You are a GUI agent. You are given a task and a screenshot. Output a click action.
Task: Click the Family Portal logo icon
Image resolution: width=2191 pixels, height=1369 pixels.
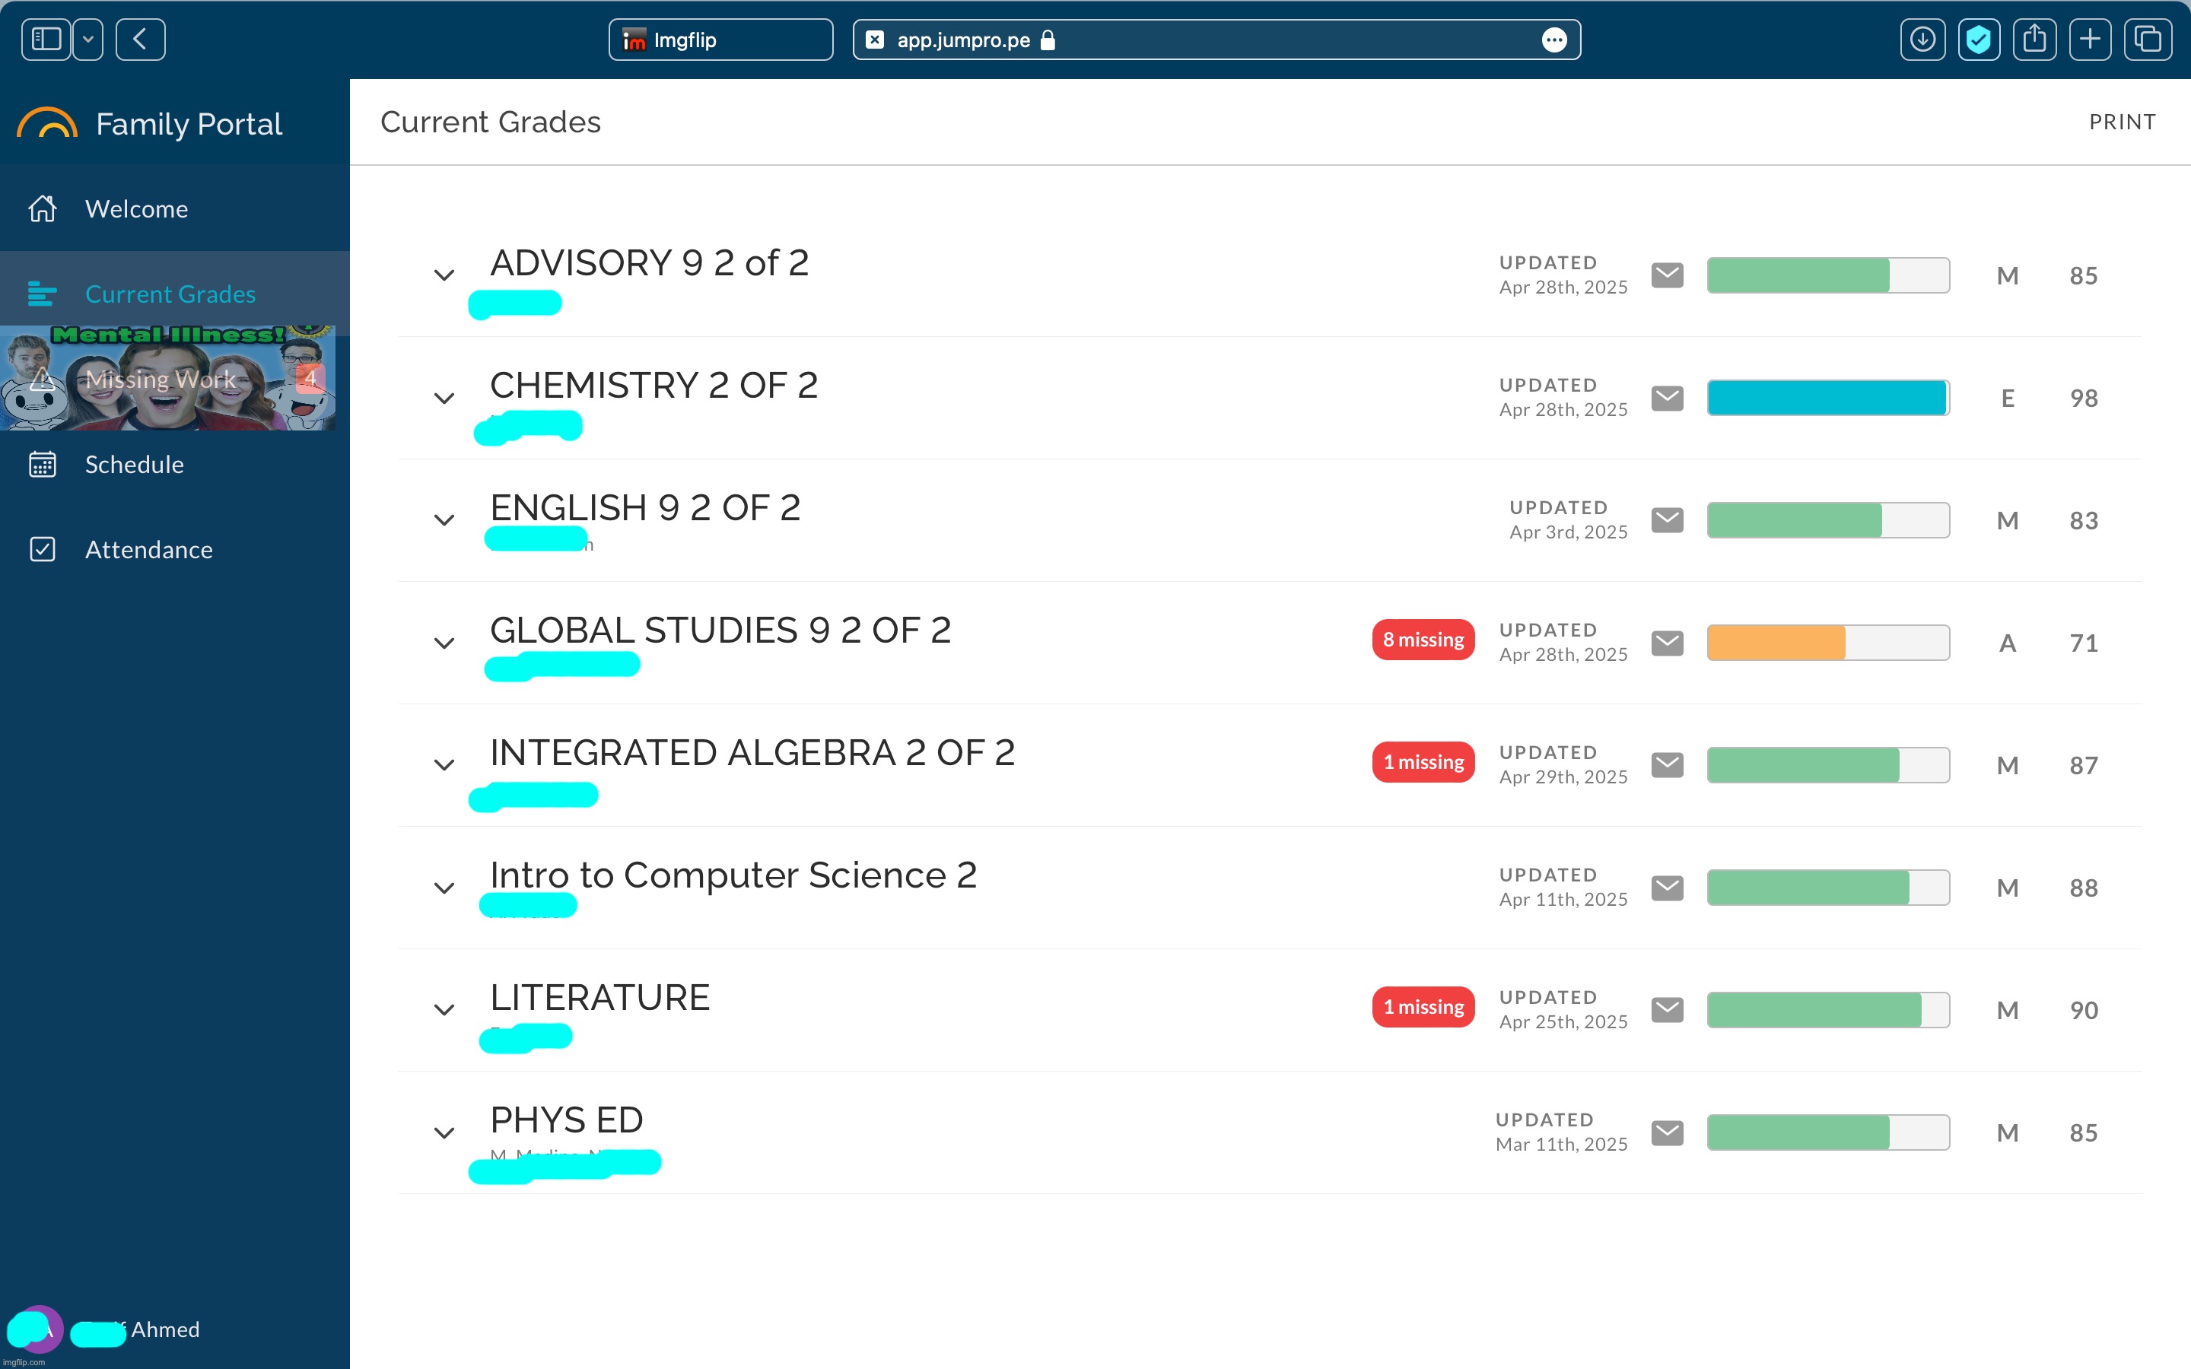tap(47, 124)
